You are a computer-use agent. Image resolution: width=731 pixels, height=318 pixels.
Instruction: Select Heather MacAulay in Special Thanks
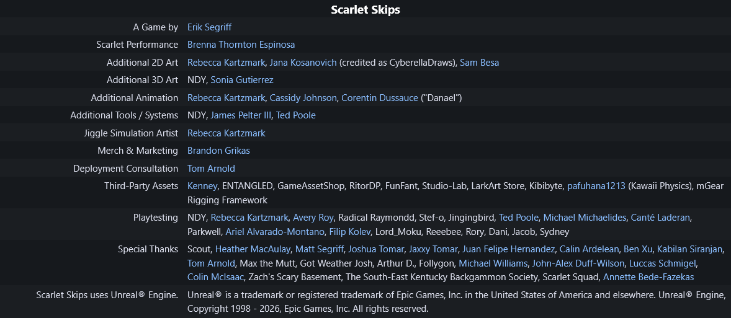pyautogui.click(x=253, y=249)
